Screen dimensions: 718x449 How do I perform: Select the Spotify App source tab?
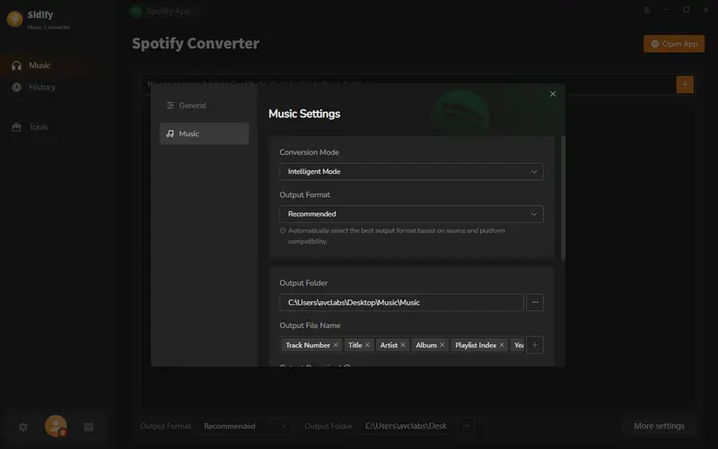(x=162, y=11)
